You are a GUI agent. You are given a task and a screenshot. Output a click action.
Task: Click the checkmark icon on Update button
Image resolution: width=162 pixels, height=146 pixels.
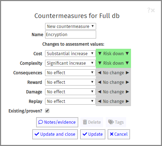pos(85,134)
